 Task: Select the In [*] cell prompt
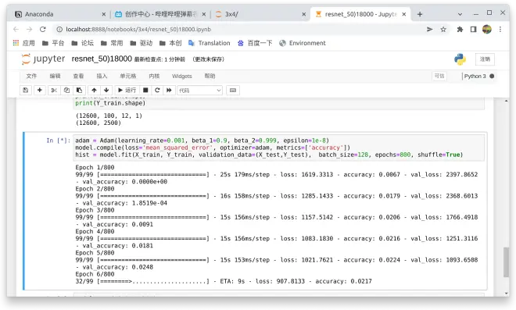tap(59, 141)
